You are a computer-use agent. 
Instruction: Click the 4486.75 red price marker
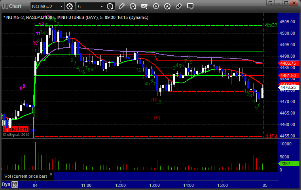[x=288, y=63]
